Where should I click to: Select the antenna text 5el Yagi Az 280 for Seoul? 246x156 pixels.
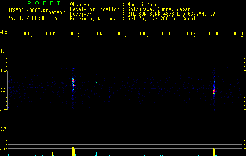tap(162, 19)
